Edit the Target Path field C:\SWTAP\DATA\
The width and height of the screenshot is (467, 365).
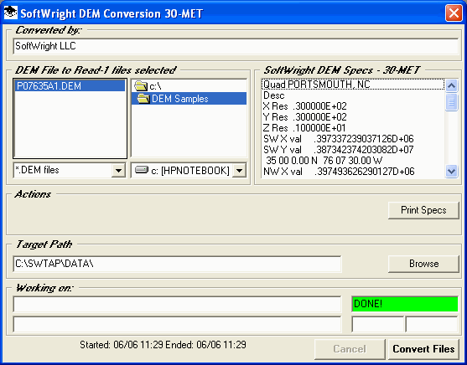(x=177, y=264)
